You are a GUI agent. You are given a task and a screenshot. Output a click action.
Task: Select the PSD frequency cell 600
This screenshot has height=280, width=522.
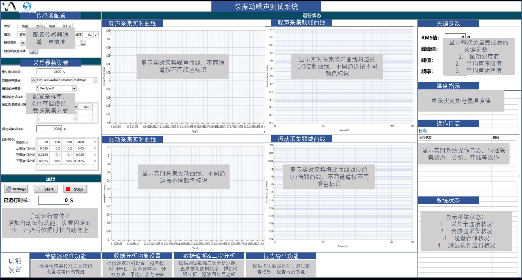click(67, 142)
